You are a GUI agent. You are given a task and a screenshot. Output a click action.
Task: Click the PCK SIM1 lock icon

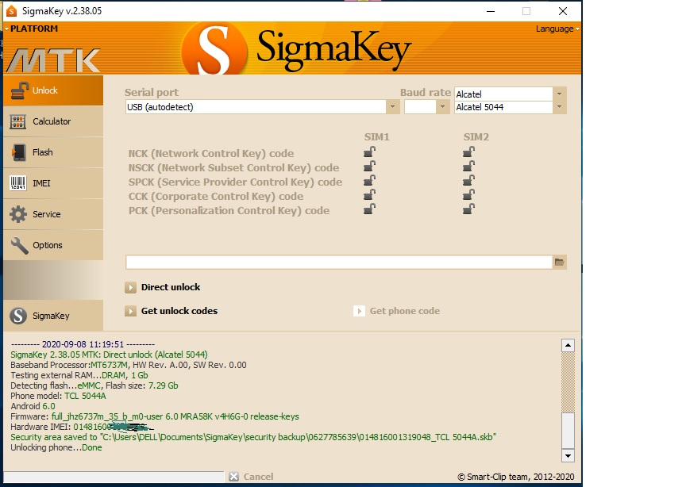tap(369, 209)
